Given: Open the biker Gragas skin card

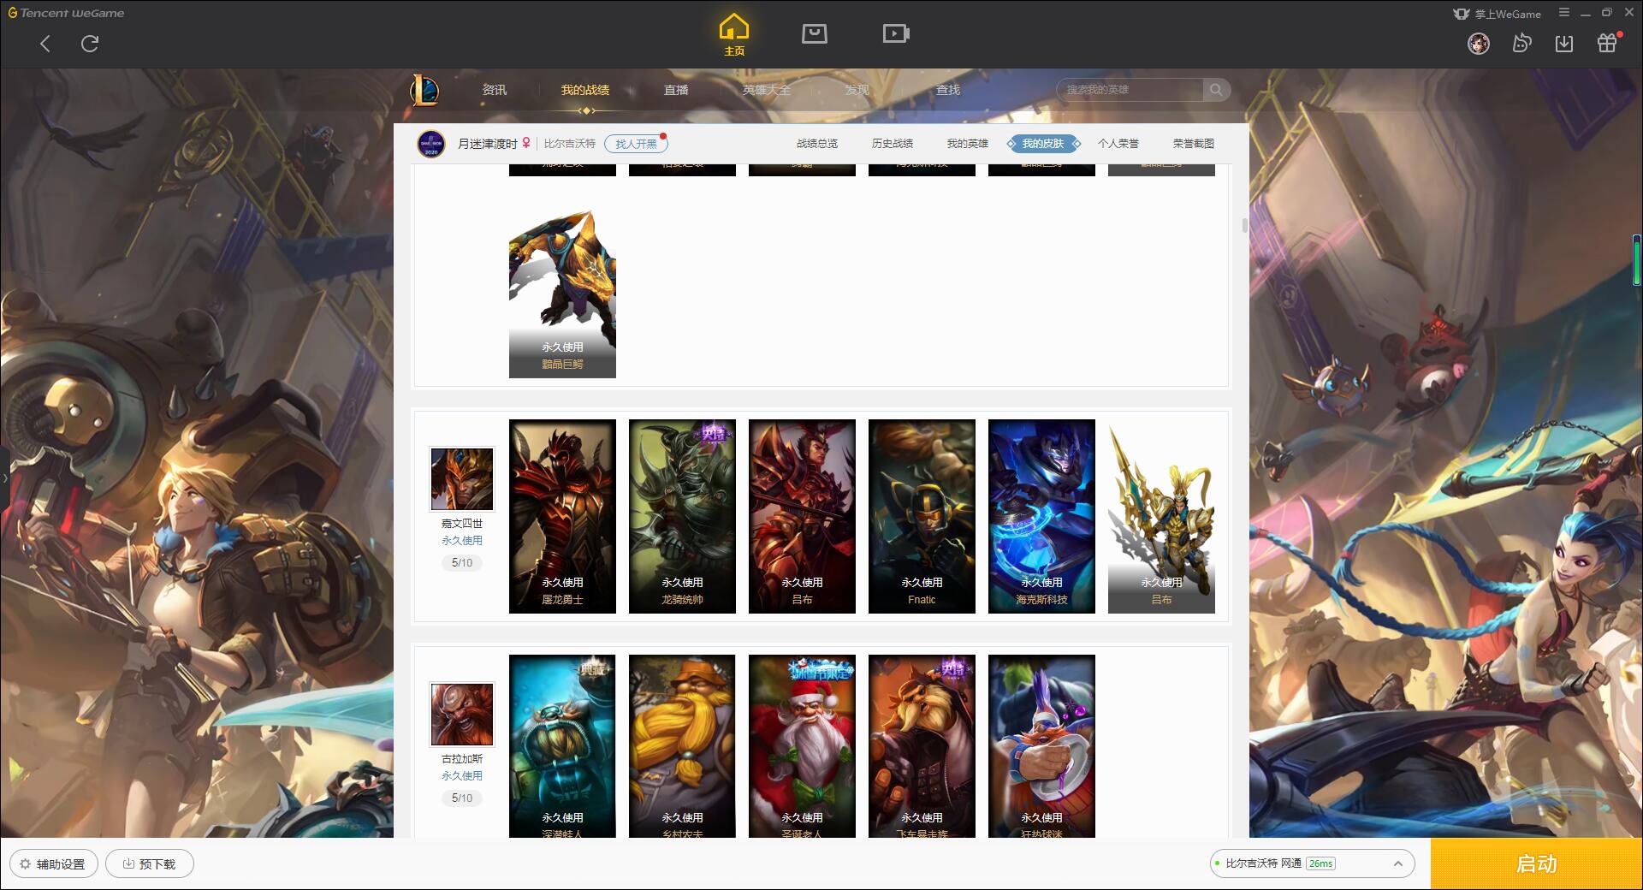Looking at the screenshot, I should click(x=922, y=746).
